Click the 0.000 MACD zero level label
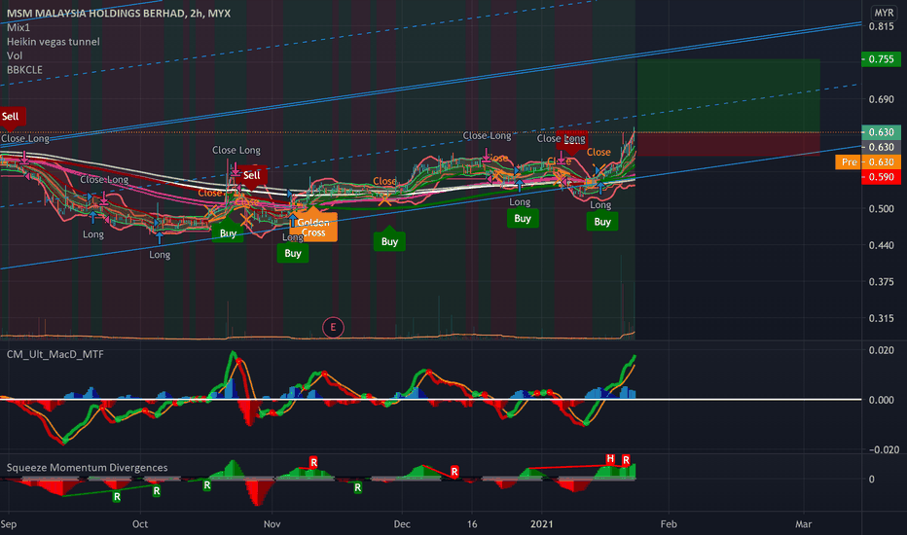Viewport: 907px width, 535px height. [881, 400]
